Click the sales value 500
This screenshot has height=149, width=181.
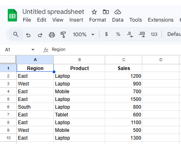[124, 130]
